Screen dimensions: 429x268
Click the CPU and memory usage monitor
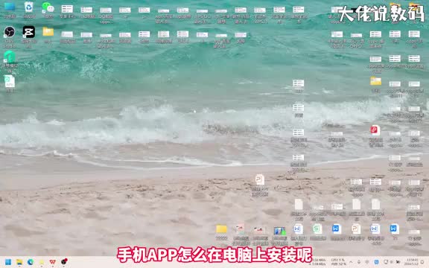tap(338, 262)
